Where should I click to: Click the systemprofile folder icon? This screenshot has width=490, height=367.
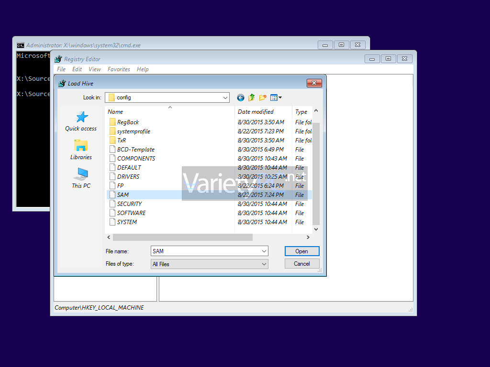click(112, 131)
